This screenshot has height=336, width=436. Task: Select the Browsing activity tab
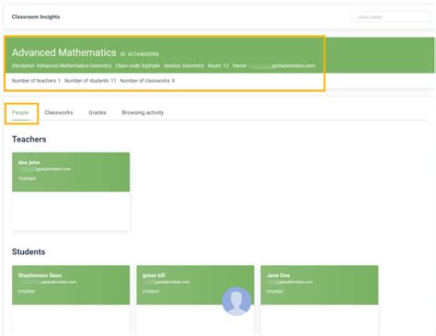tap(143, 112)
